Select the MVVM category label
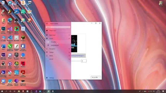The image size is (166, 93). click(x=51, y=59)
